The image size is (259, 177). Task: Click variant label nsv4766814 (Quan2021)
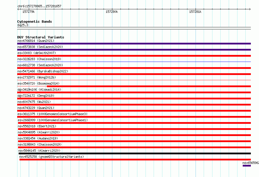pos(36,41)
